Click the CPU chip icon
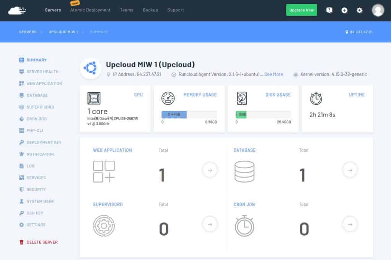391x260 pixels. [x=94, y=98]
